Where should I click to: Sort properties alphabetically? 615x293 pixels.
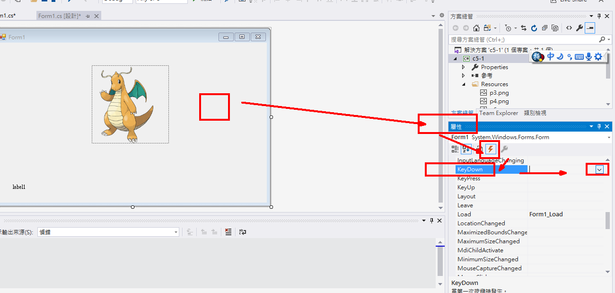[x=466, y=149]
